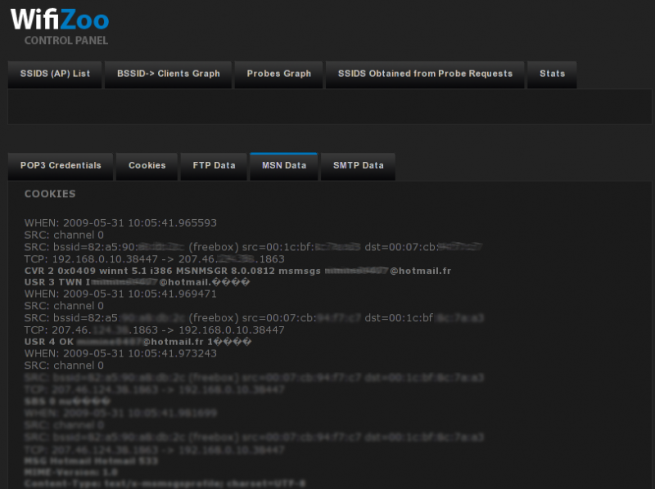
Task: Click the CONTROL PANEL subtitle text
Action: click(65, 40)
